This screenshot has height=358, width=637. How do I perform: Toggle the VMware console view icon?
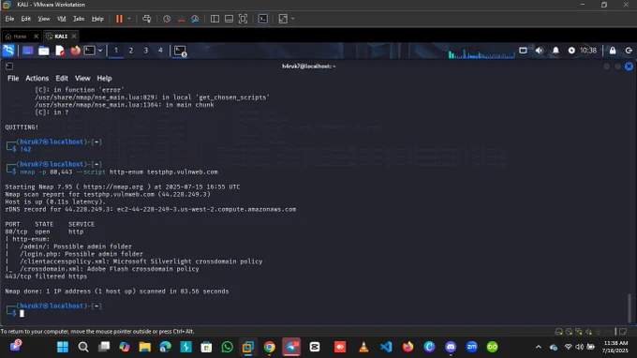pos(263,19)
